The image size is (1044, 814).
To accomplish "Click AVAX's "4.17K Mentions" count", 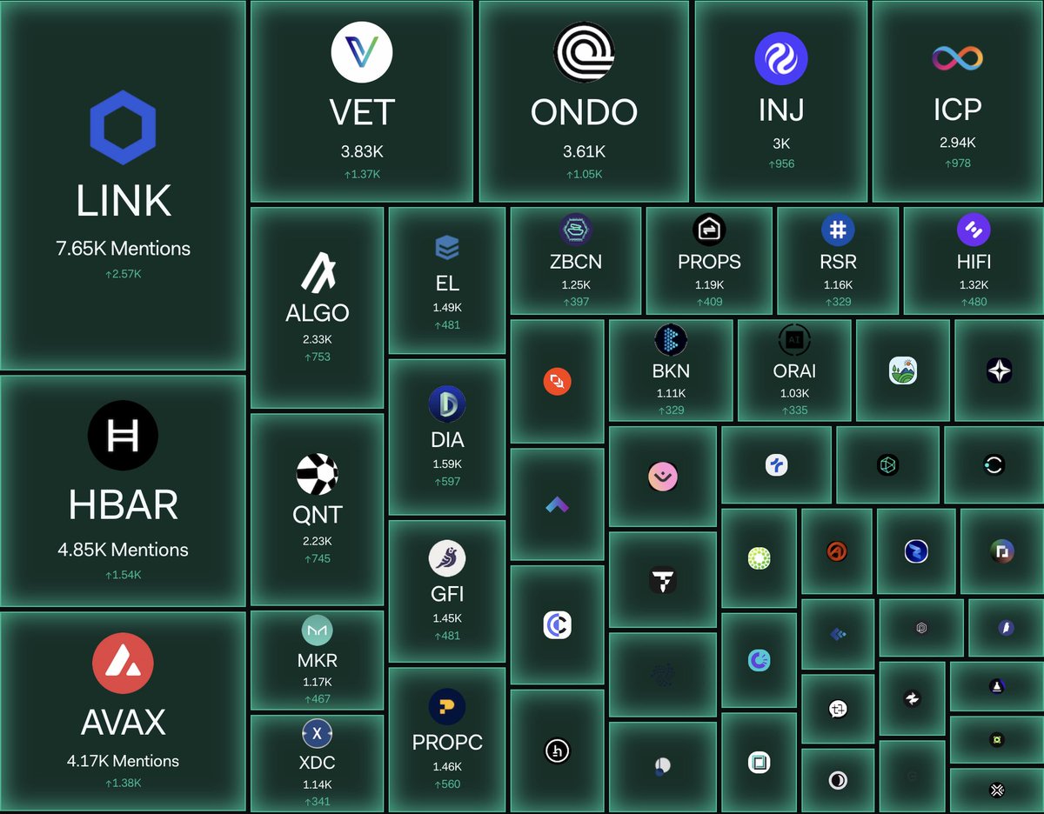I will point(123,761).
